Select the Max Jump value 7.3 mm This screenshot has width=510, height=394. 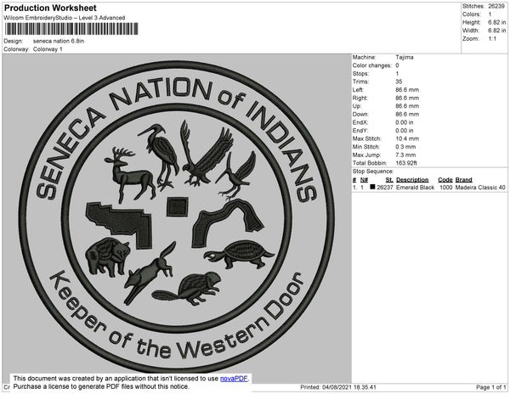pos(406,155)
